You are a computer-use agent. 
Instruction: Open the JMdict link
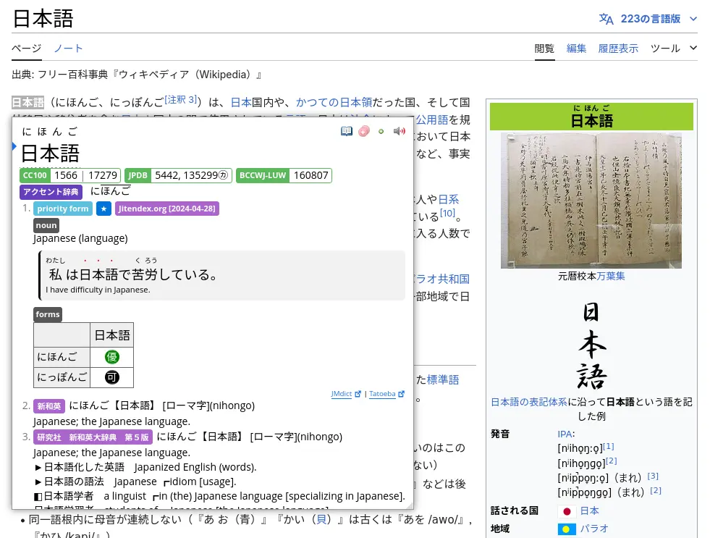pyautogui.click(x=342, y=394)
